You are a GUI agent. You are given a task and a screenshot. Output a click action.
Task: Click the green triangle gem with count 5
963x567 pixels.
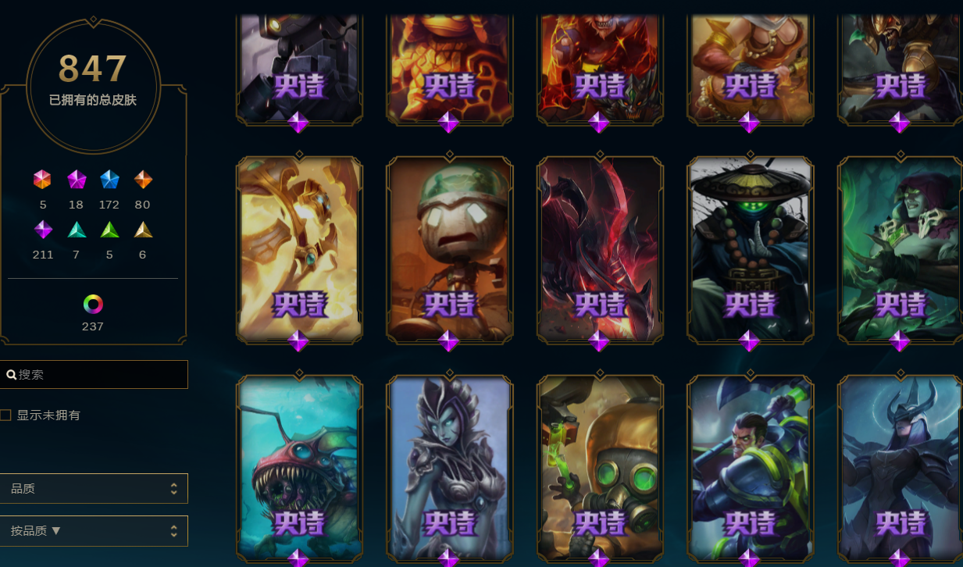(109, 230)
